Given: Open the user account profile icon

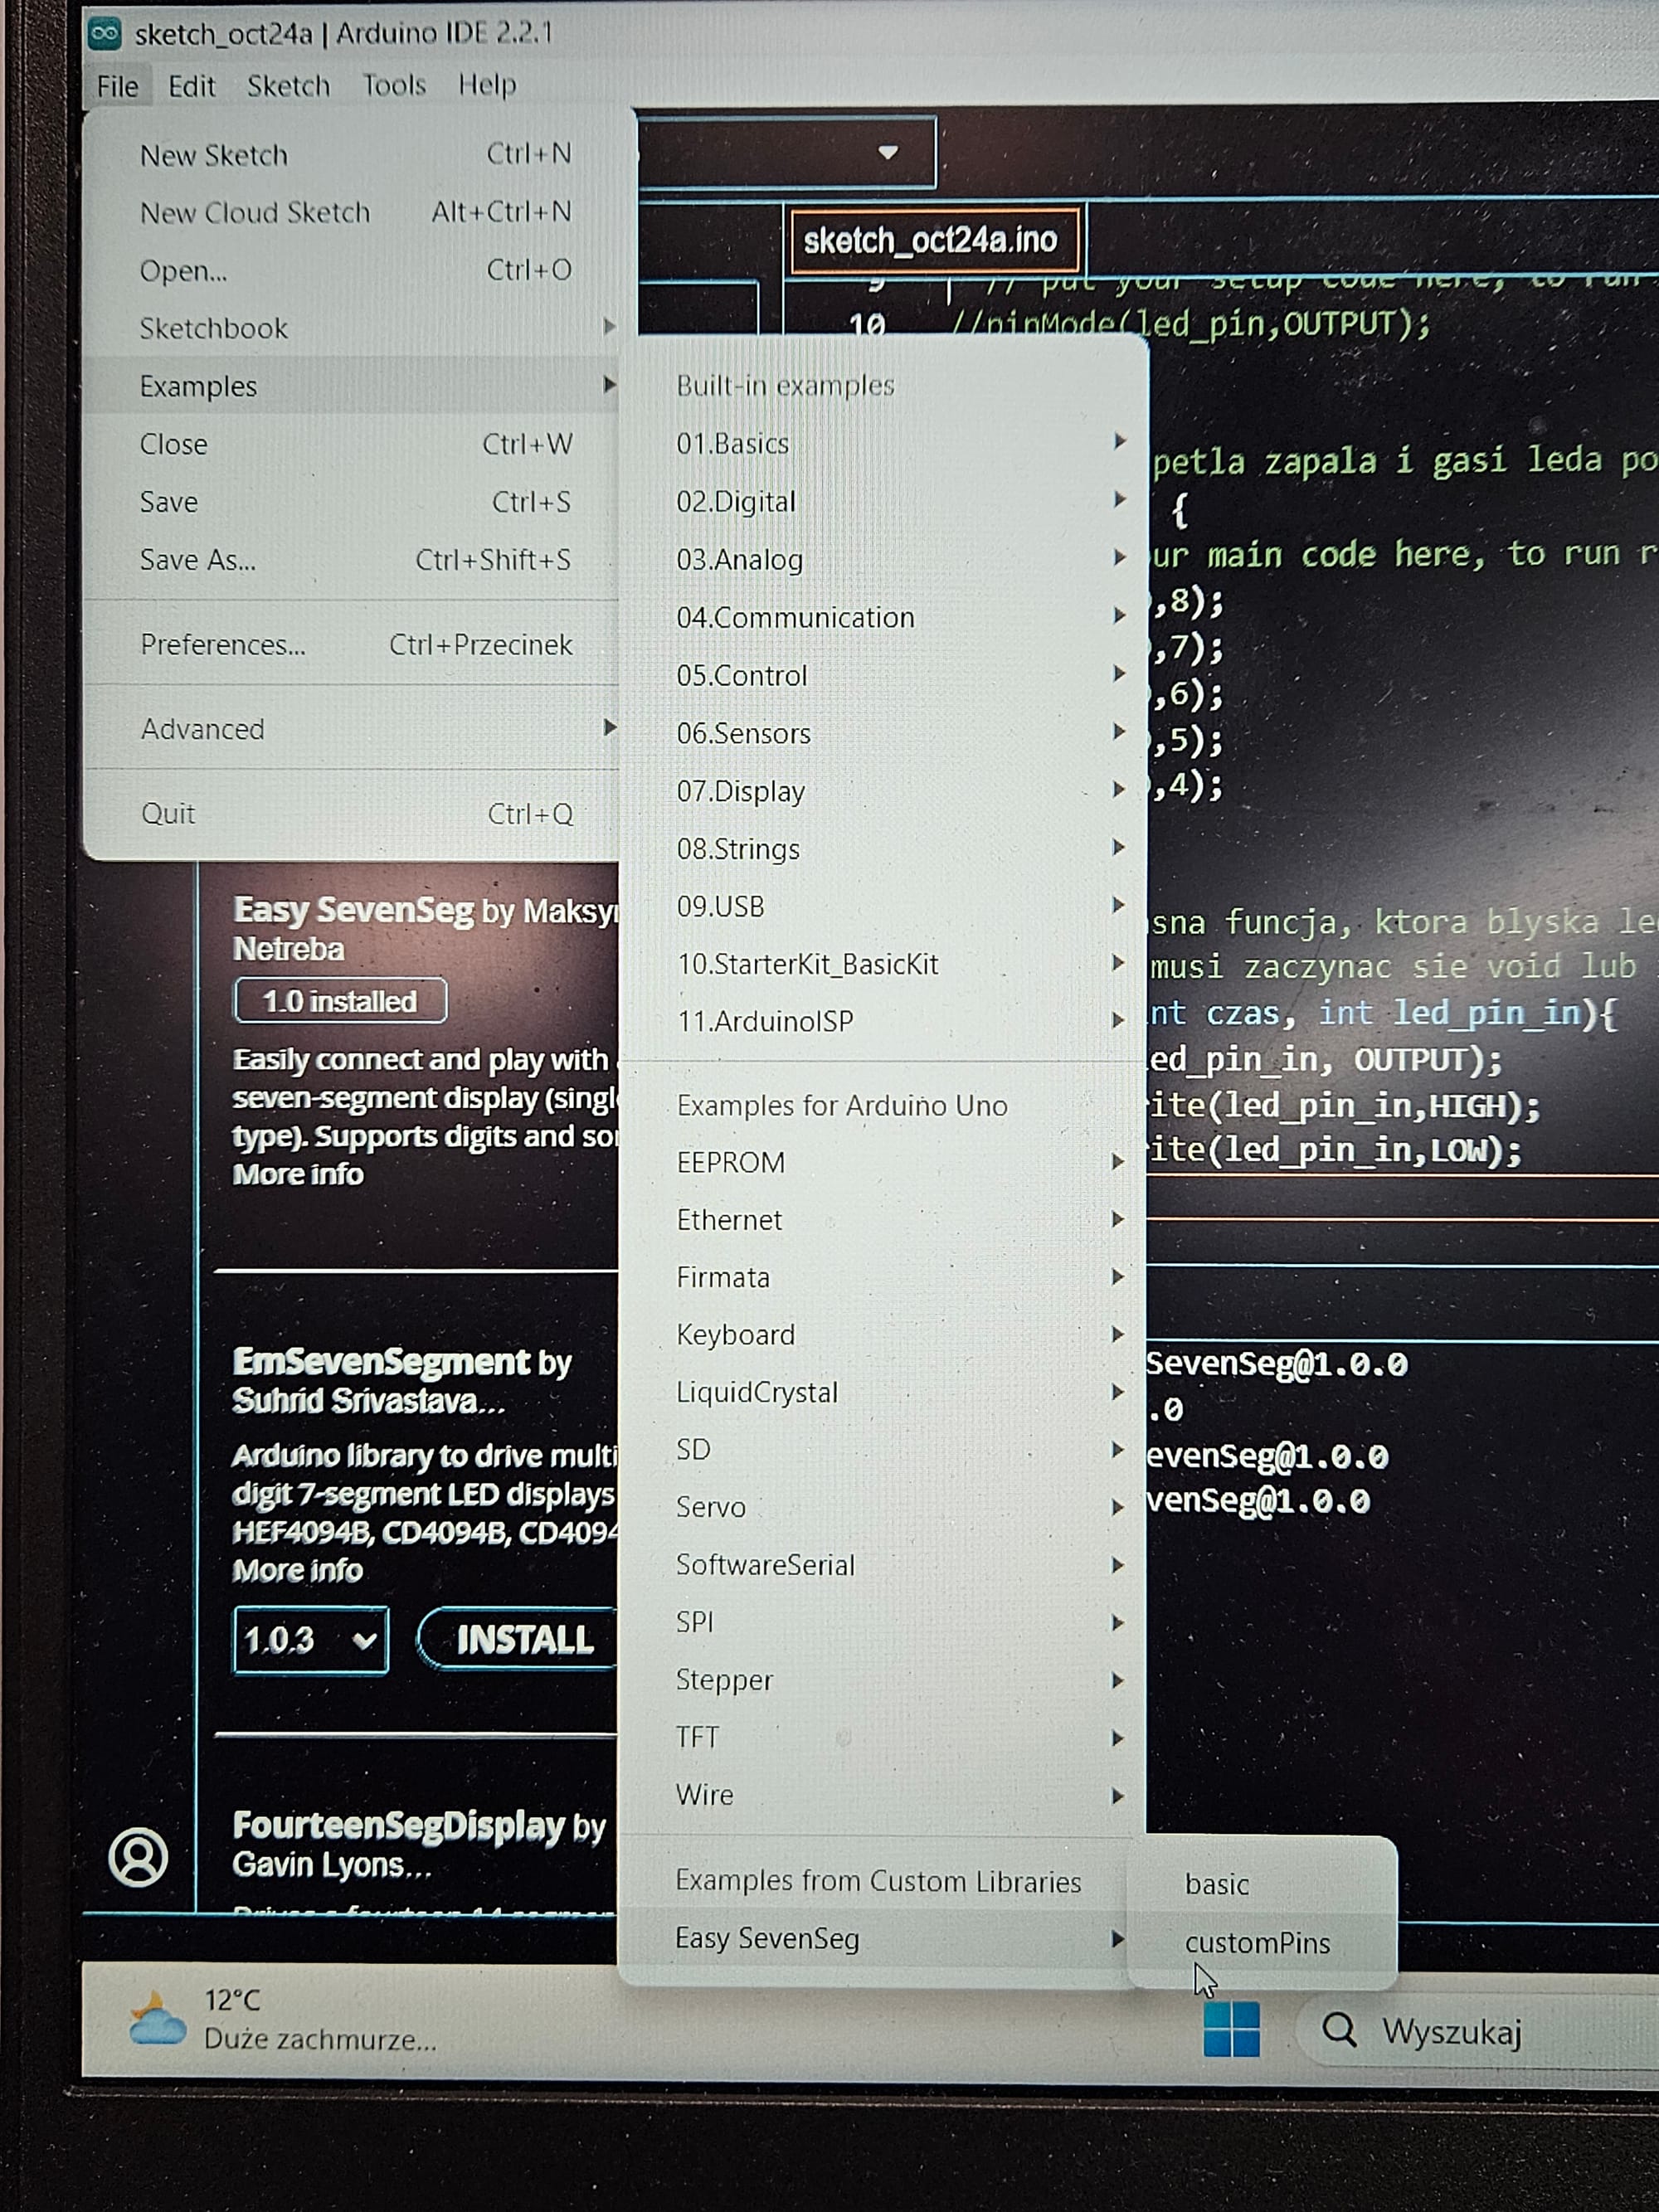Looking at the screenshot, I should pos(138,1857).
